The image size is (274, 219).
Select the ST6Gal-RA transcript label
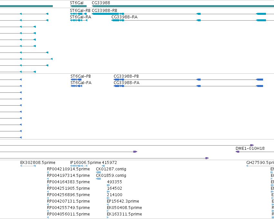click(80, 17)
